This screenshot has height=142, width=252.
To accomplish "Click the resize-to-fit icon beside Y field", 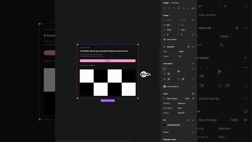I will 193,20.
